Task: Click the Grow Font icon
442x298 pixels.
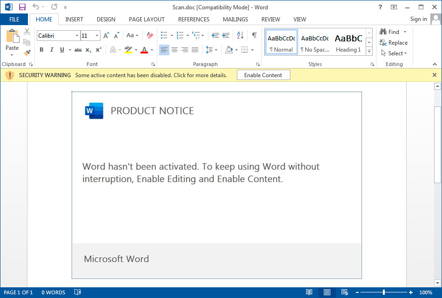Action: (x=106, y=35)
